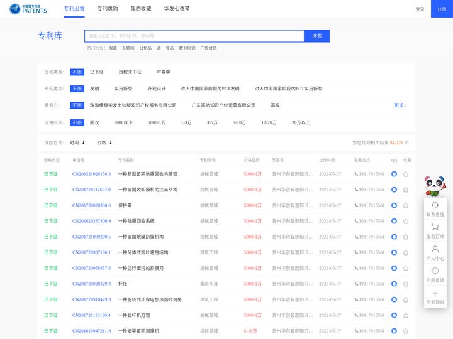
Task: Click QQ icon in 杯托 row
Action: [x=394, y=284]
